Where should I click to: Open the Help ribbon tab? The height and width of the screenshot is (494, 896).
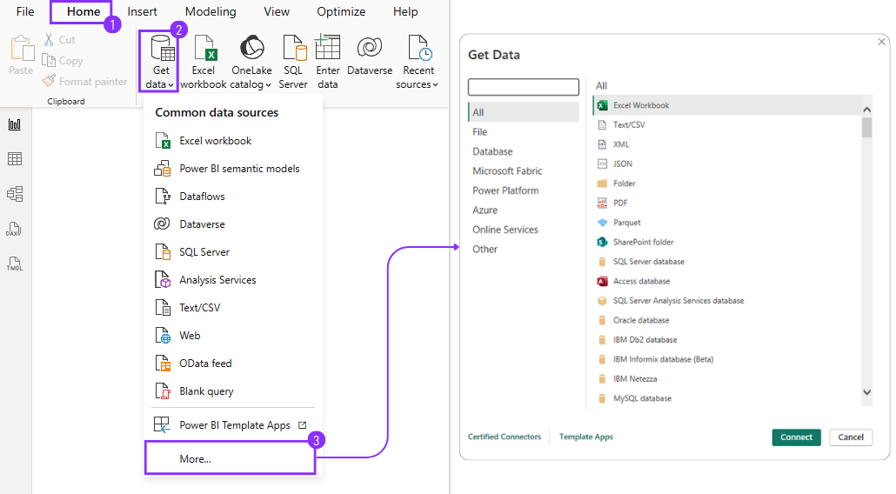(x=405, y=11)
